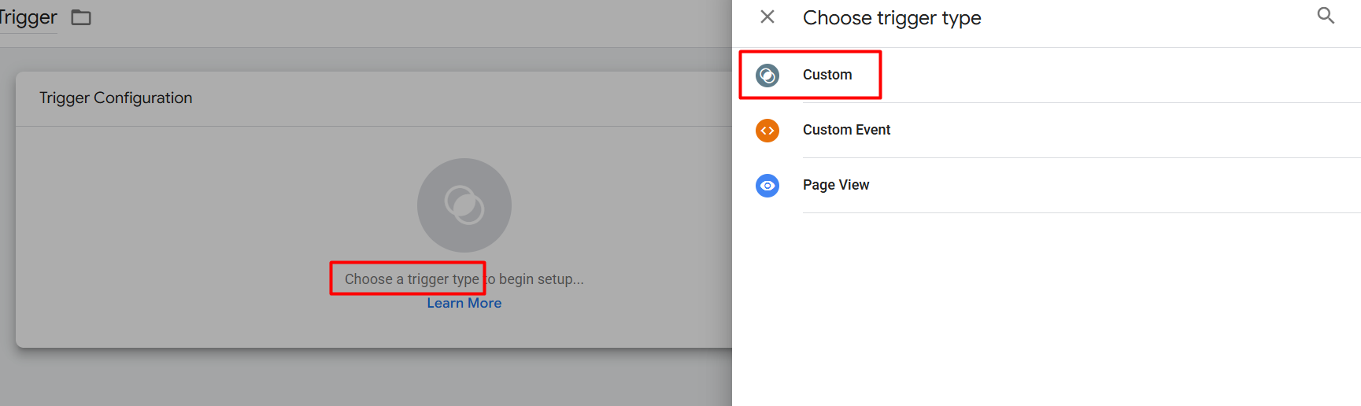Click the trigger name title field

tap(28, 17)
